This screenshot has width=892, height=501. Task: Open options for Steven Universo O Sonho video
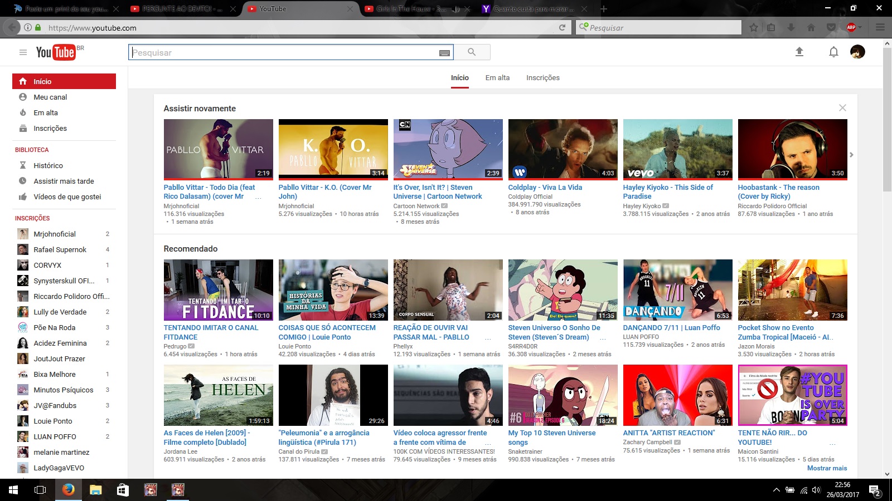(x=603, y=338)
